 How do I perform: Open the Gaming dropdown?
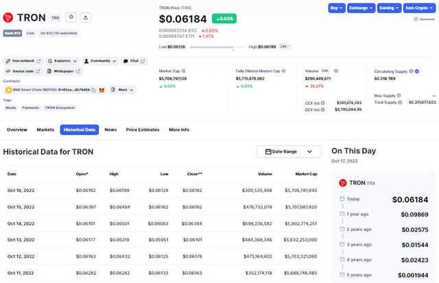tap(389, 8)
